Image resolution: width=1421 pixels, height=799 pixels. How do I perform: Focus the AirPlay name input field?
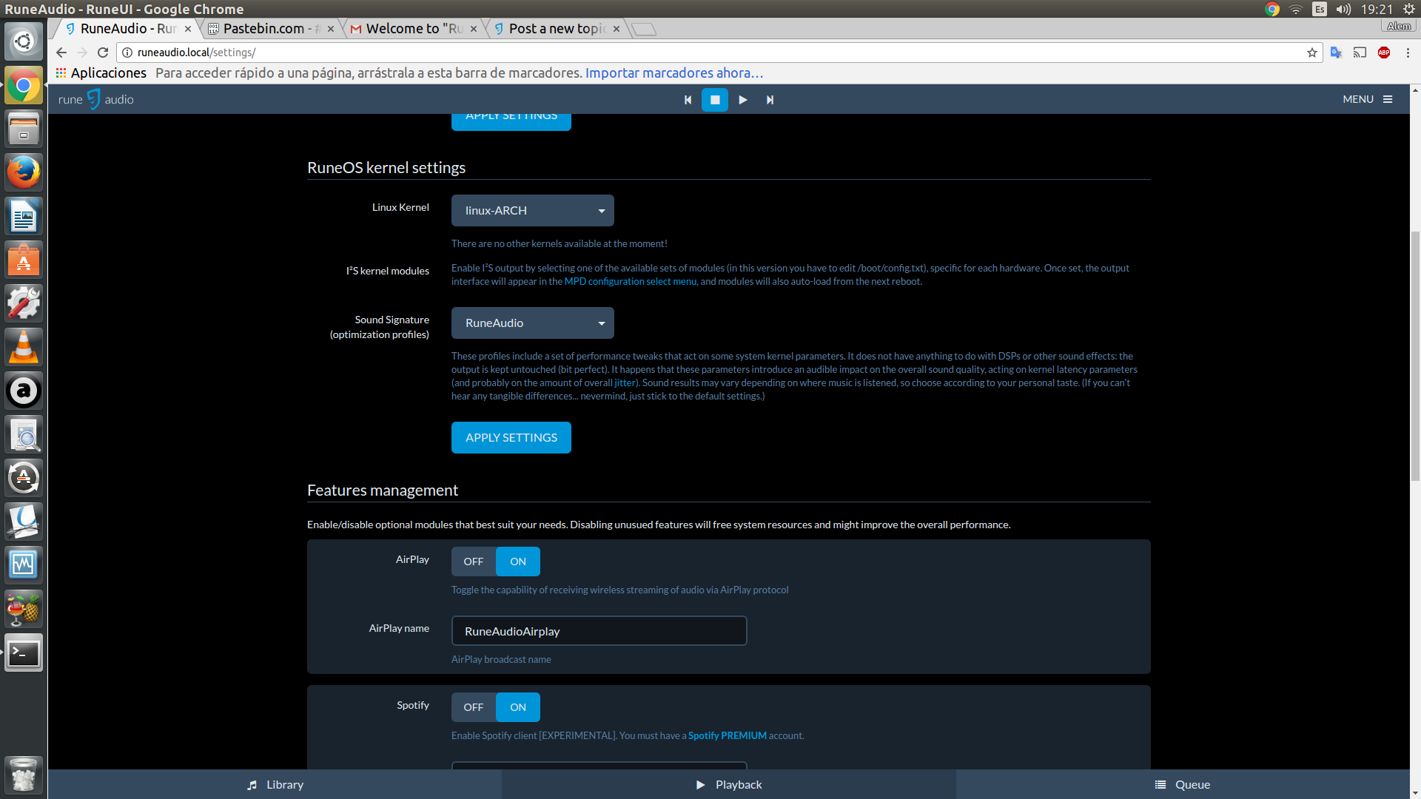coord(599,631)
